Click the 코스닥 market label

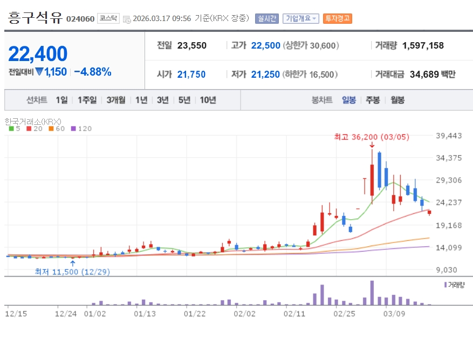108,18
